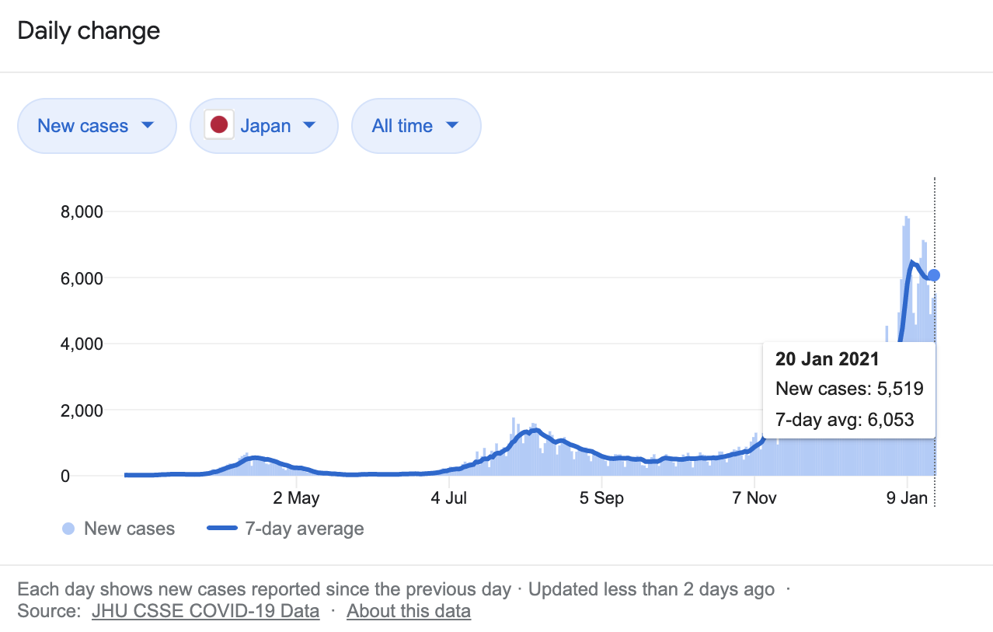Open the All time range dropdown
Viewport: 993px width, 632px height.
416,125
